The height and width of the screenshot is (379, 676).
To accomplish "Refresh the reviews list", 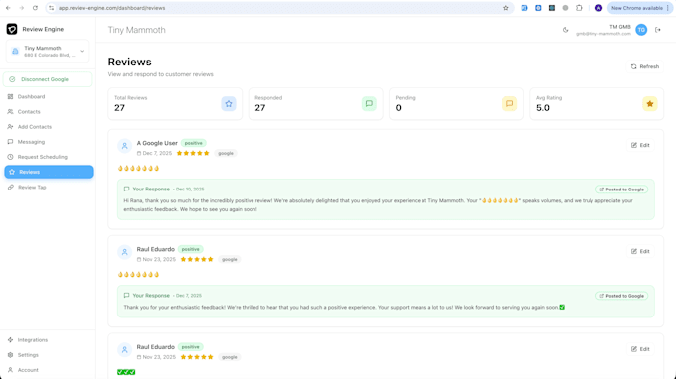I will 645,66.
